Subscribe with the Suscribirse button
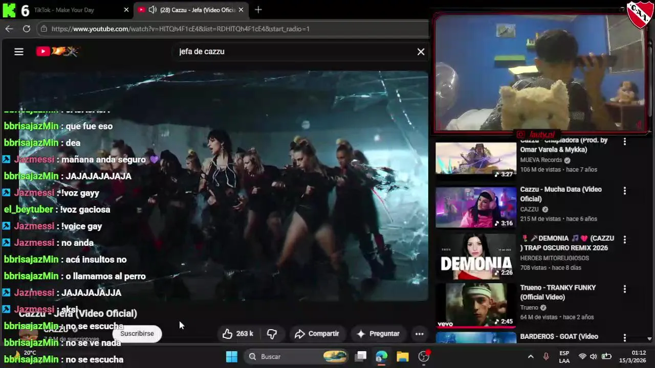The width and height of the screenshot is (655, 368). (137, 334)
